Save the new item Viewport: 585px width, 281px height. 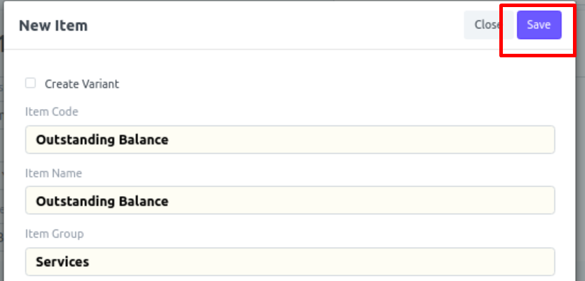539,25
